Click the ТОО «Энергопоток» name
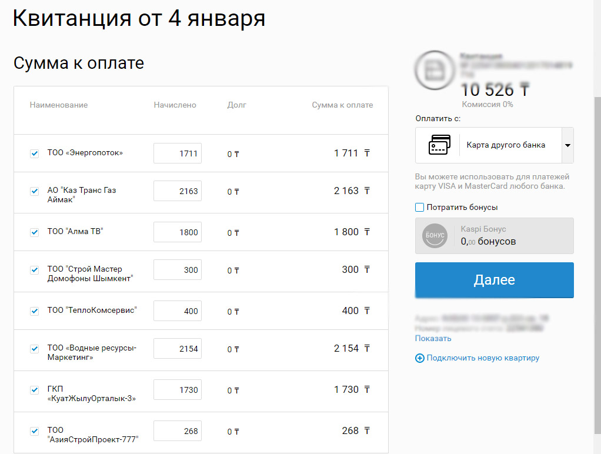Viewport: 601px width, 454px height. tap(85, 153)
